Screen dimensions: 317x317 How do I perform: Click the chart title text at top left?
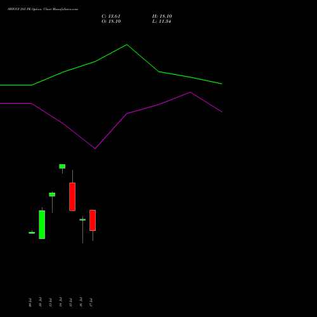(x=43, y=10)
